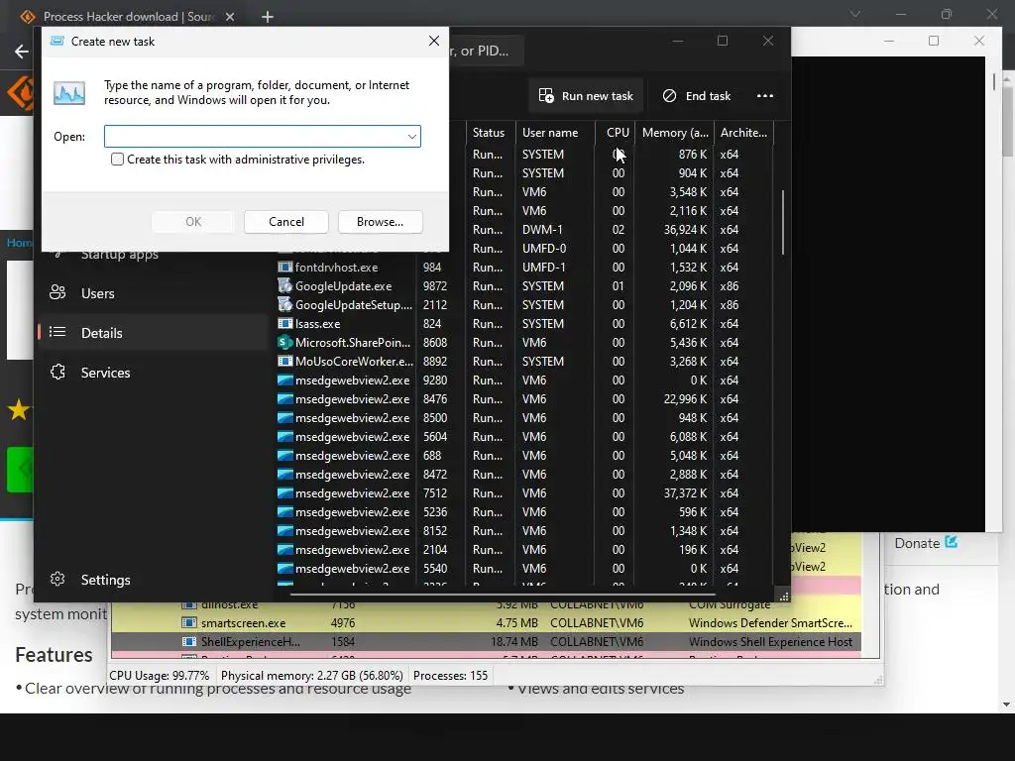The height and width of the screenshot is (761, 1015).
Task: Open the three-dot more options menu
Action: click(x=765, y=96)
